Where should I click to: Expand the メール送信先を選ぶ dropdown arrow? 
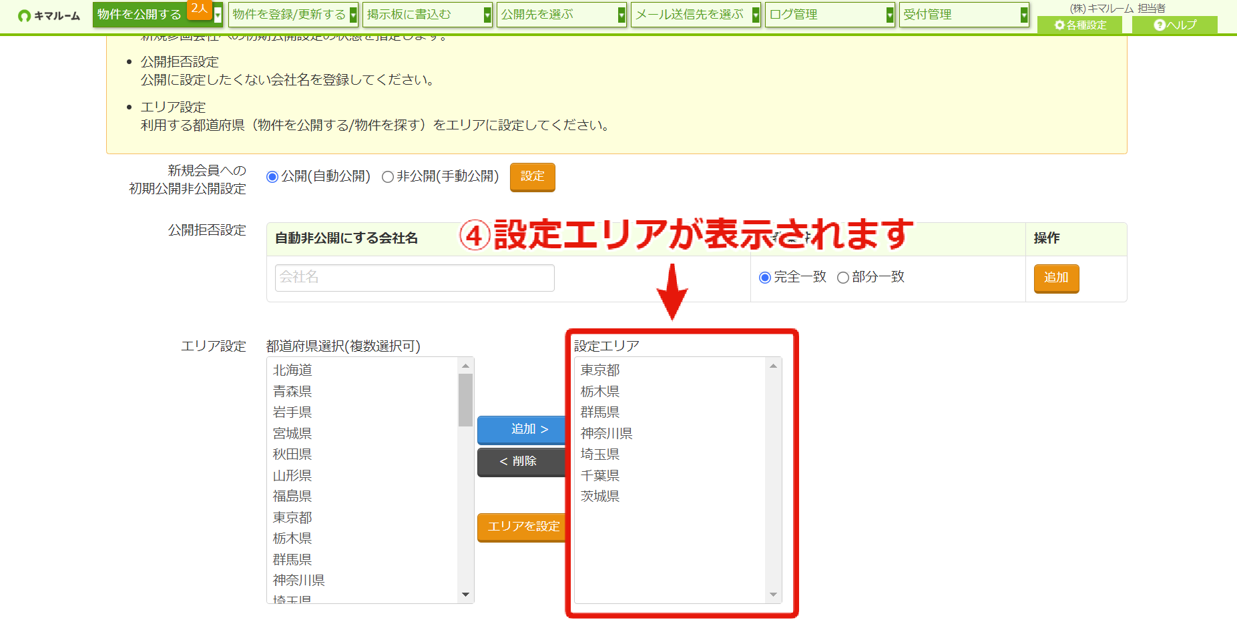tap(756, 15)
